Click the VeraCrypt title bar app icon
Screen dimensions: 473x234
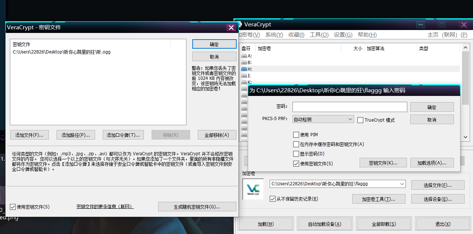click(240, 25)
